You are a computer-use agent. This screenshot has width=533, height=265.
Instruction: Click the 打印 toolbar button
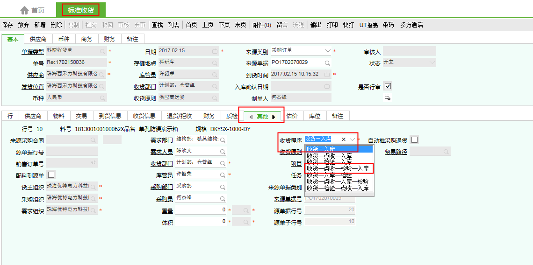[x=332, y=25]
